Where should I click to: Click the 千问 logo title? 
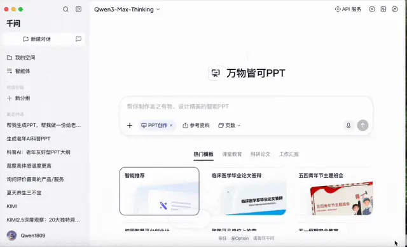[13, 23]
